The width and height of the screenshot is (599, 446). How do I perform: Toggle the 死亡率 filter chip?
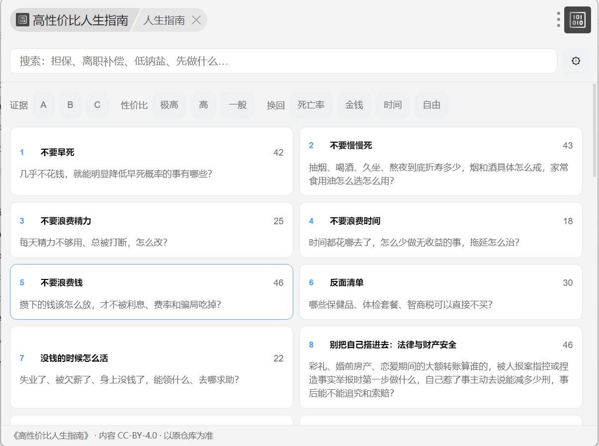pos(311,105)
